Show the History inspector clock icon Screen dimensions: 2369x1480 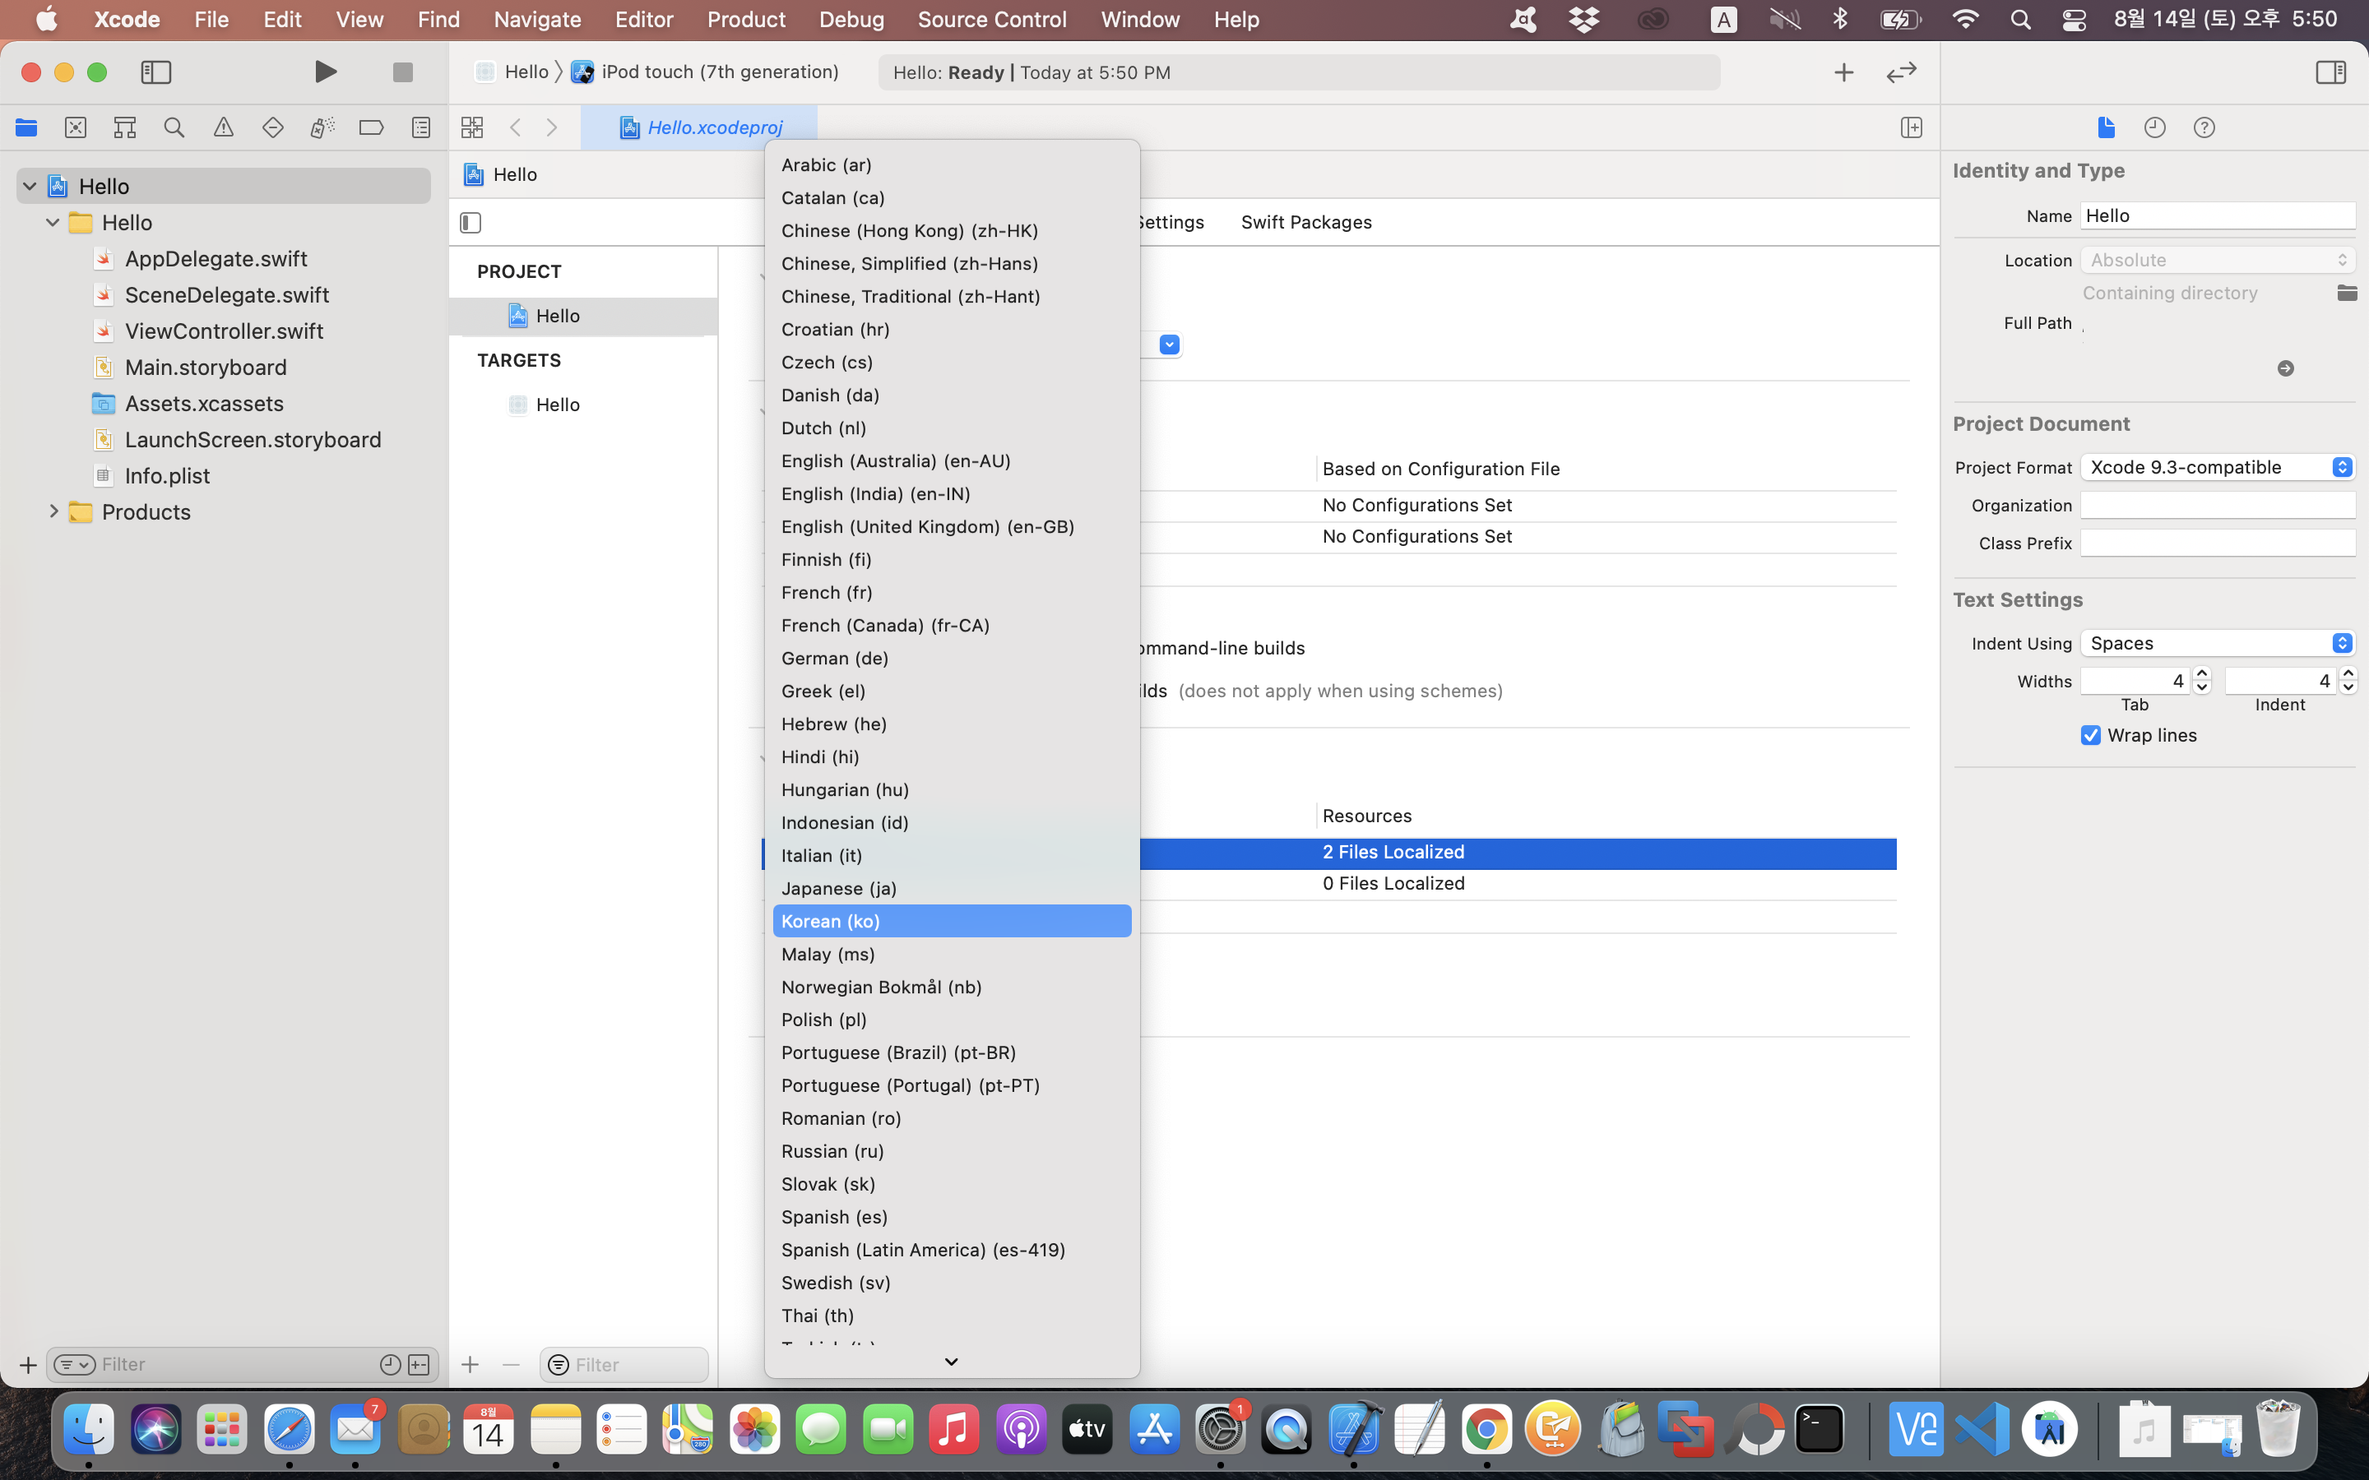(2154, 127)
